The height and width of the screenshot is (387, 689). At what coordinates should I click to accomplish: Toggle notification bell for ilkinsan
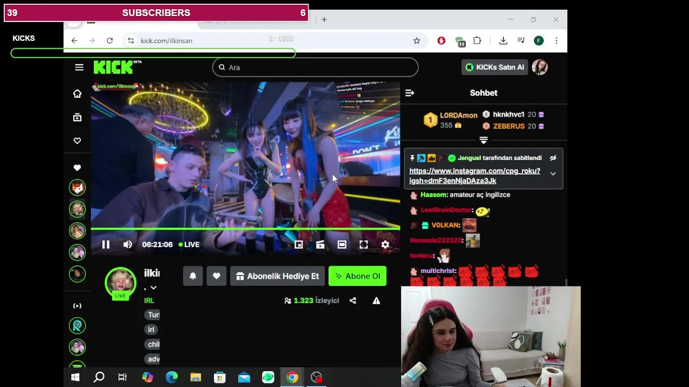(193, 276)
